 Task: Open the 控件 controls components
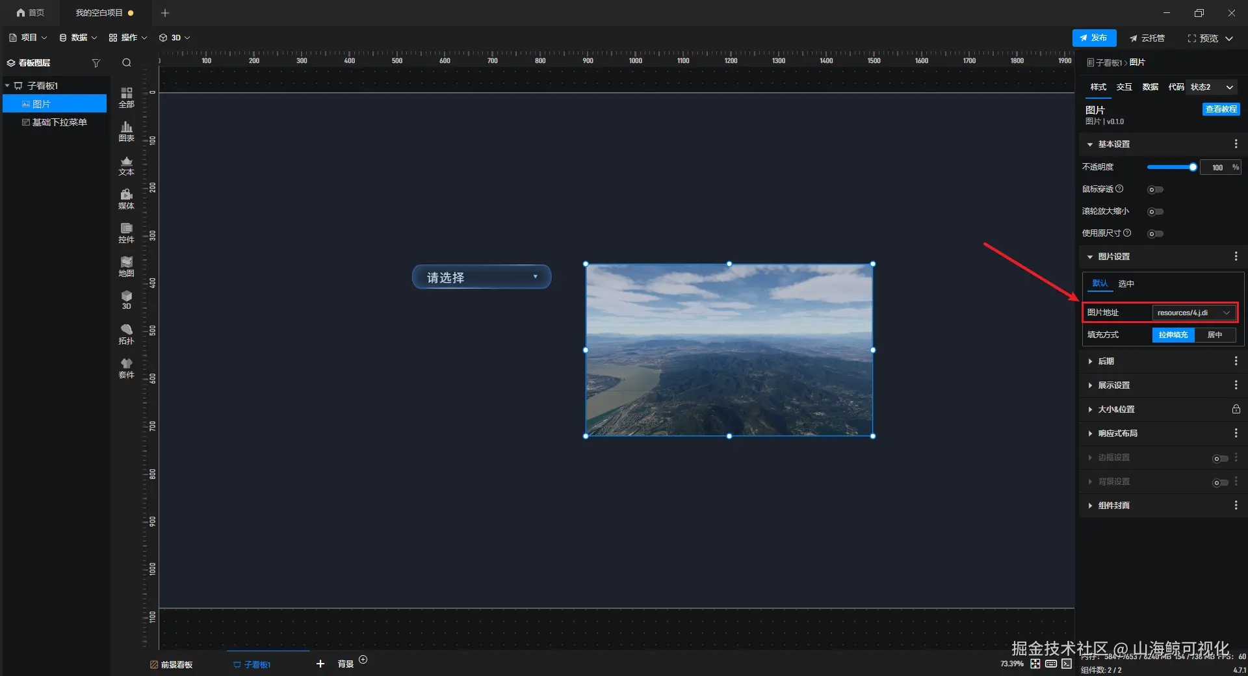tap(126, 233)
